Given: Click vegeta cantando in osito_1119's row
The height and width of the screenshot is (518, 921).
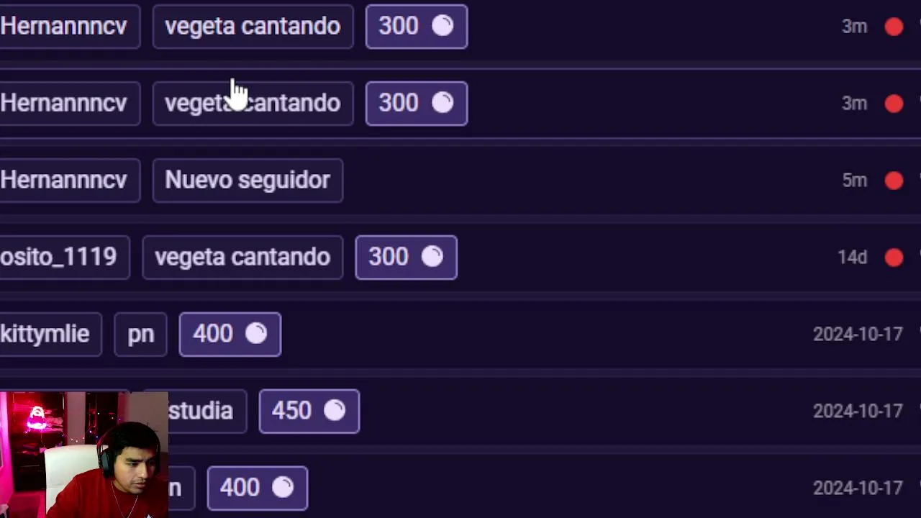Looking at the screenshot, I should click(x=242, y=257).
